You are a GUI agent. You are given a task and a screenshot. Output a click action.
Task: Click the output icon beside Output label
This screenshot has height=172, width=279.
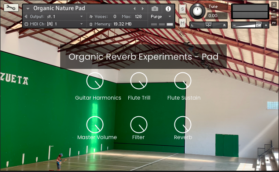26,17
